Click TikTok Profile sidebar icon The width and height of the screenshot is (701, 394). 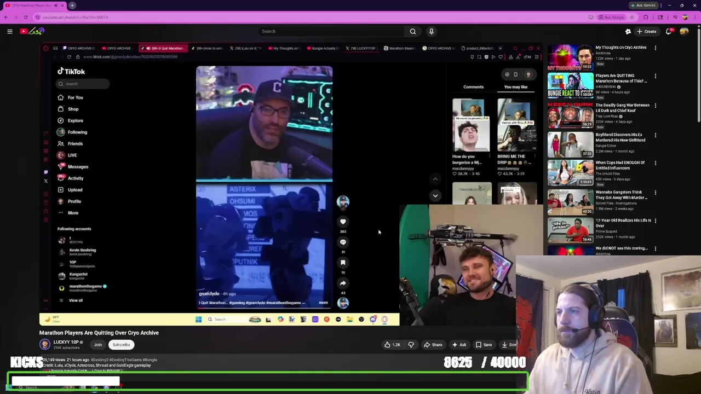[x=61, y=201]
